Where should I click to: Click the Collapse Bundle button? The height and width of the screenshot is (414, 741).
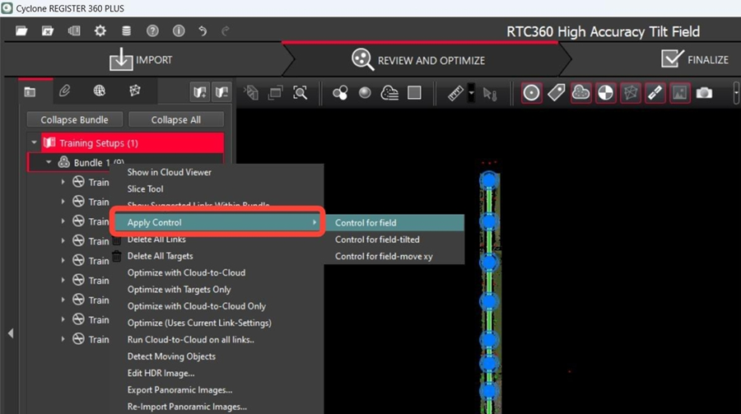pos(75,119)
